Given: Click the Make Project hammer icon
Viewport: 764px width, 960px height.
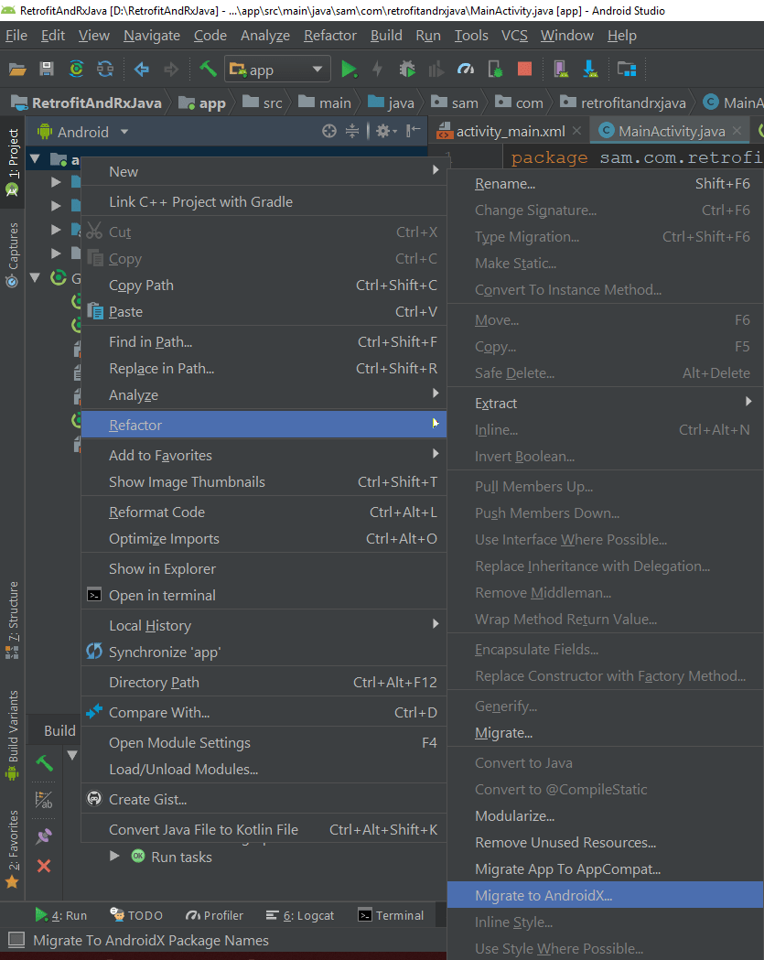Looking at the screenshot, I should 208,70.
